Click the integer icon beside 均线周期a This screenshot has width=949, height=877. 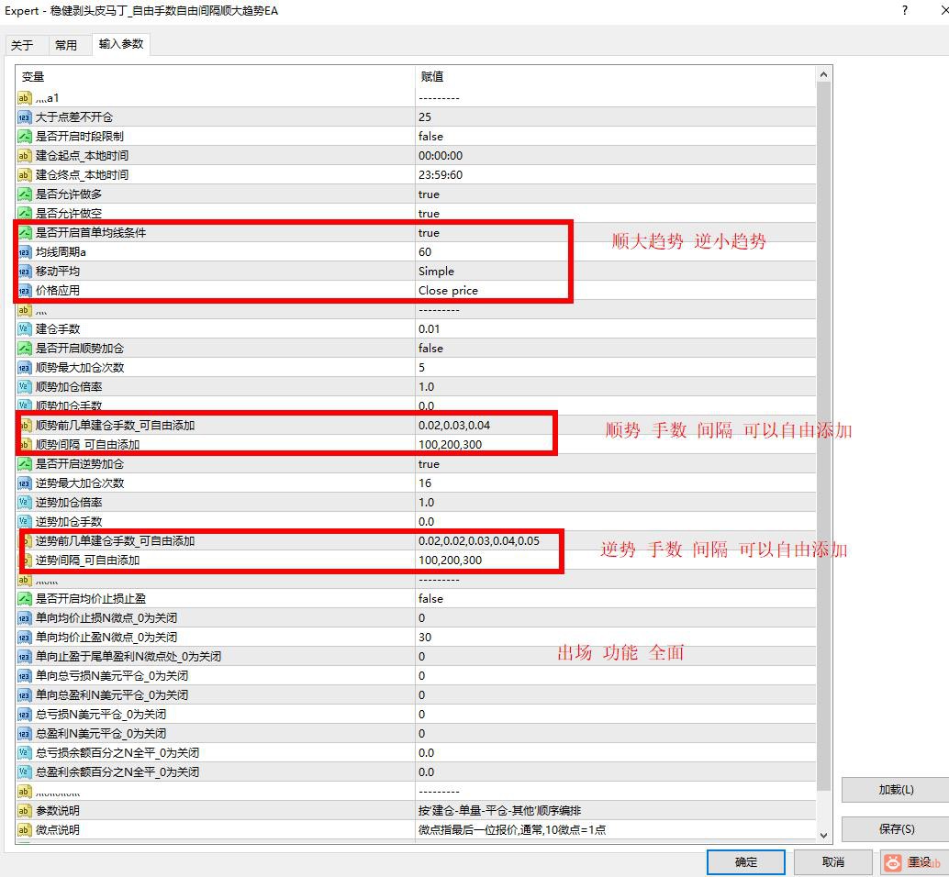(24, 252)
